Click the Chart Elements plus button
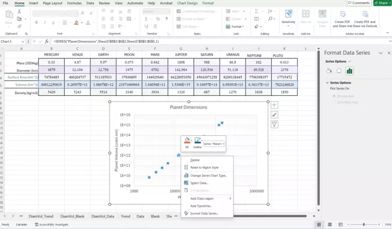 point(275,105)
